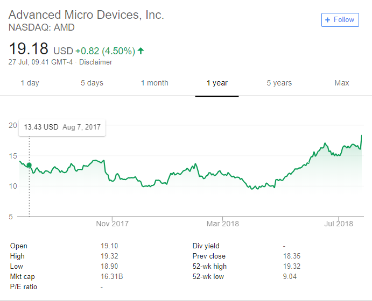
Task: Switch to the 5 years tab
Action: 279,83
